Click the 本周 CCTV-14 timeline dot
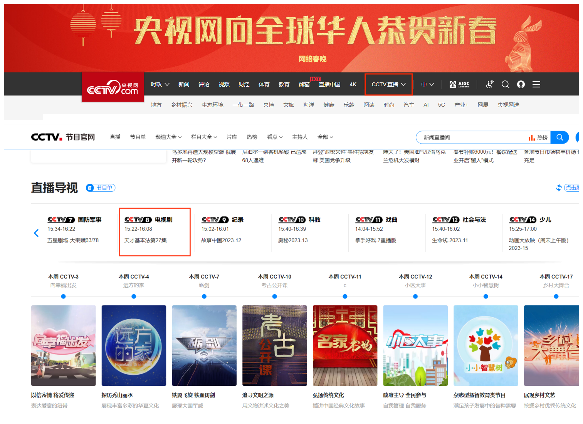Image resolution: width=583 pixels, height=424 pixels. (486, 297)
